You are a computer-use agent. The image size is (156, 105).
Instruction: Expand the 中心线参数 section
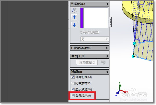pos(107,48)
